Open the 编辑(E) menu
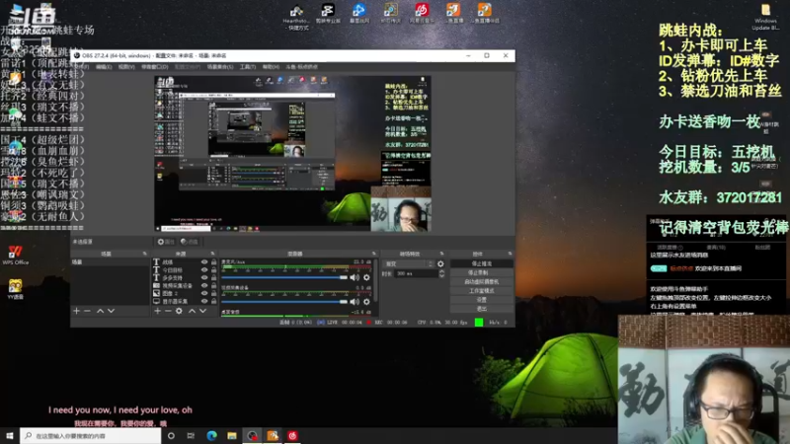The image size is (790, 444). (104, 67)
